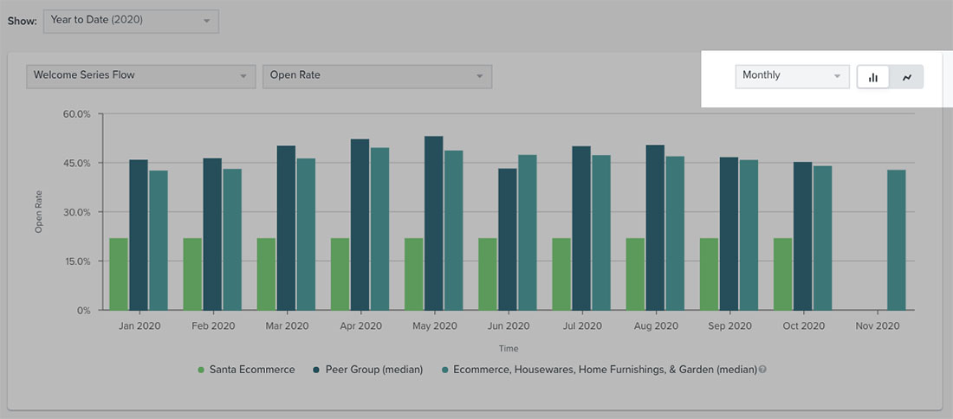Toggle the Santa Ecommerce series label in legend
Viewport: 953px width, 419px height.
click(x=253, y=370)
